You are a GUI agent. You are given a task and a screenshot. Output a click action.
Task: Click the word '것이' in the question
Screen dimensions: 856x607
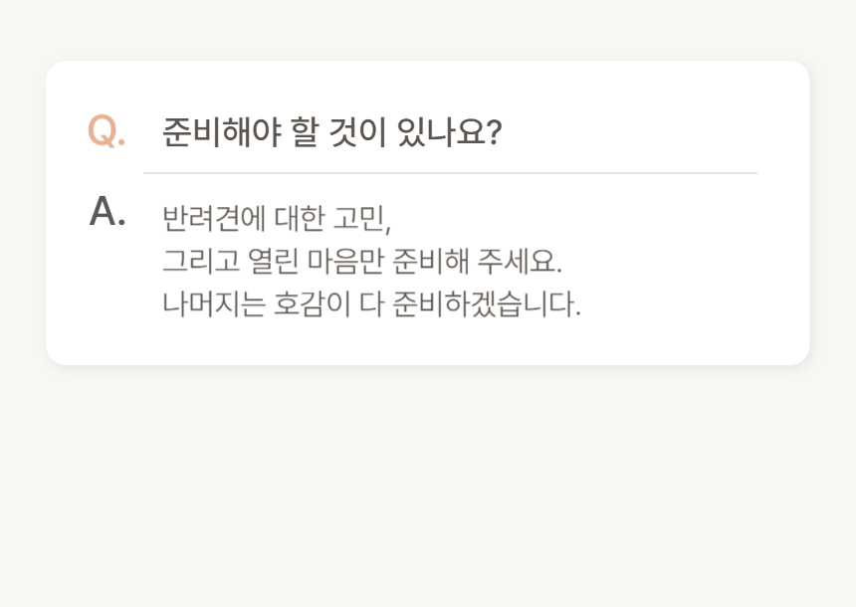click(x=357, y=131)
